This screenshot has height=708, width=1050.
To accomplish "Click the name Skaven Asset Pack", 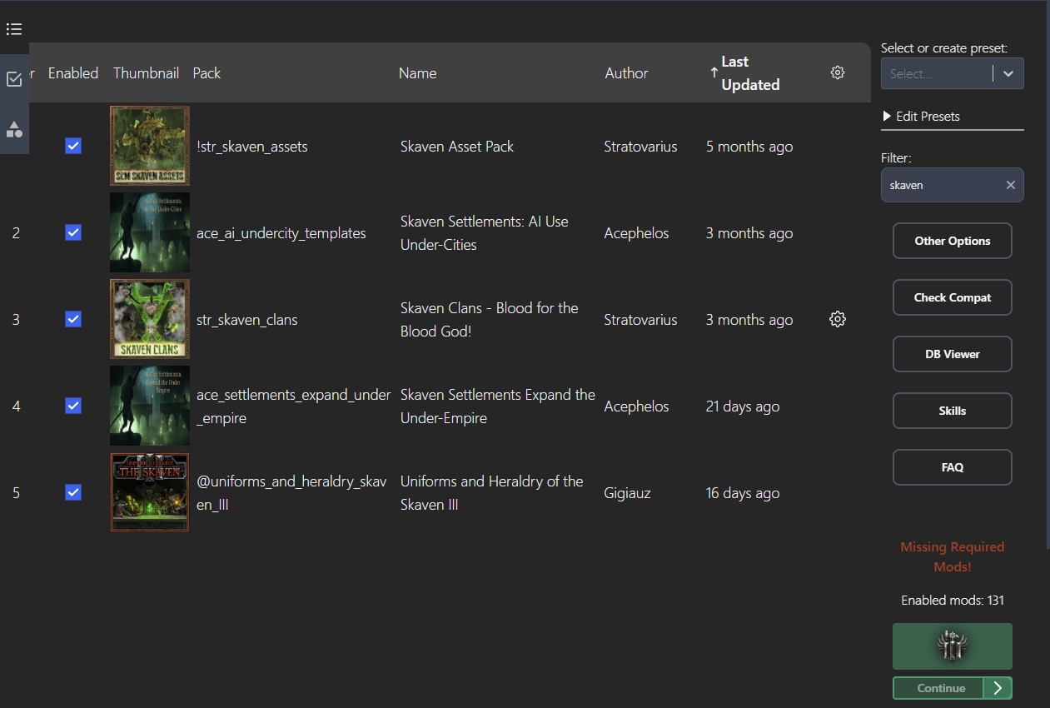I will click(457, 147).
